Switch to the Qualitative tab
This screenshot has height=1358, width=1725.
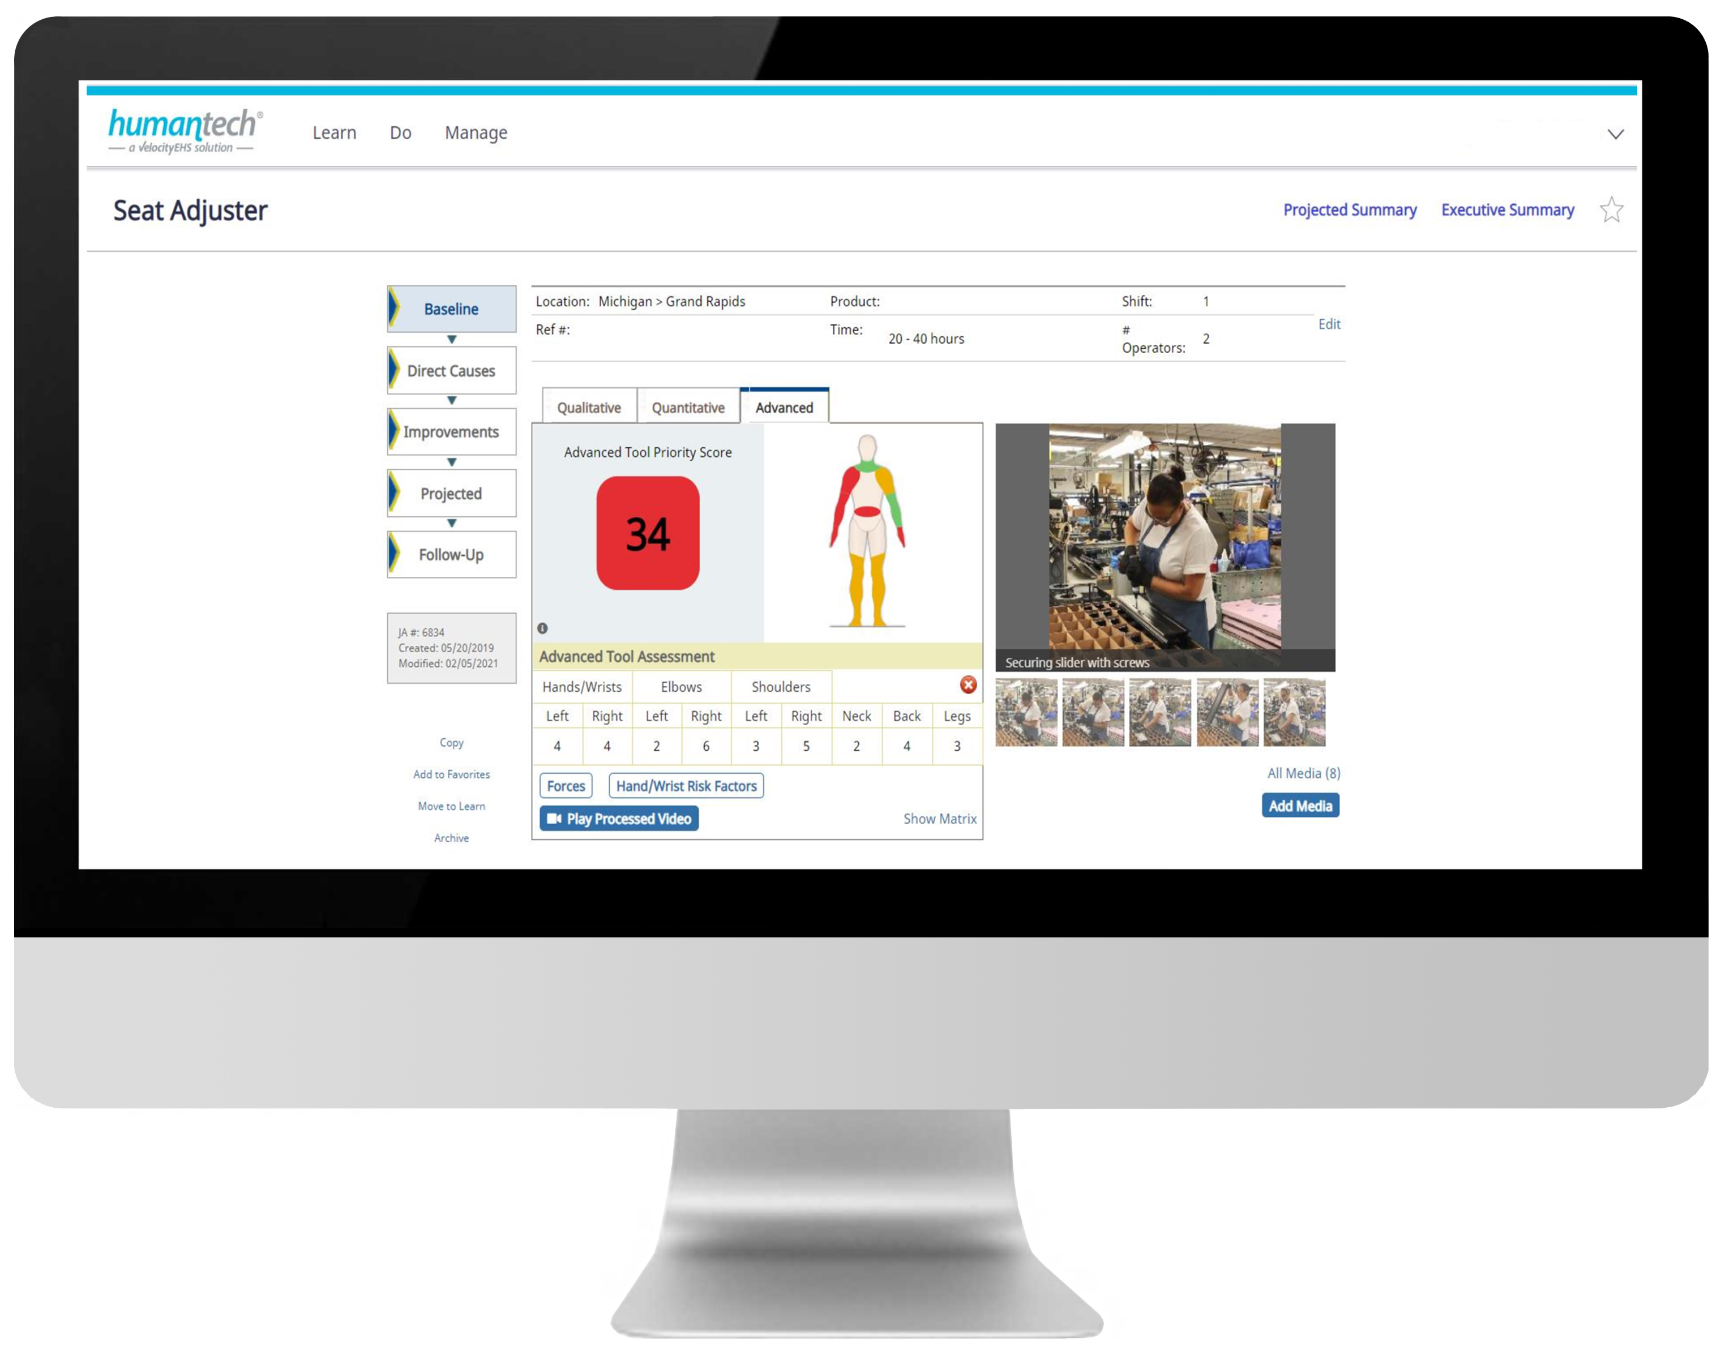[x=589, y=408]
